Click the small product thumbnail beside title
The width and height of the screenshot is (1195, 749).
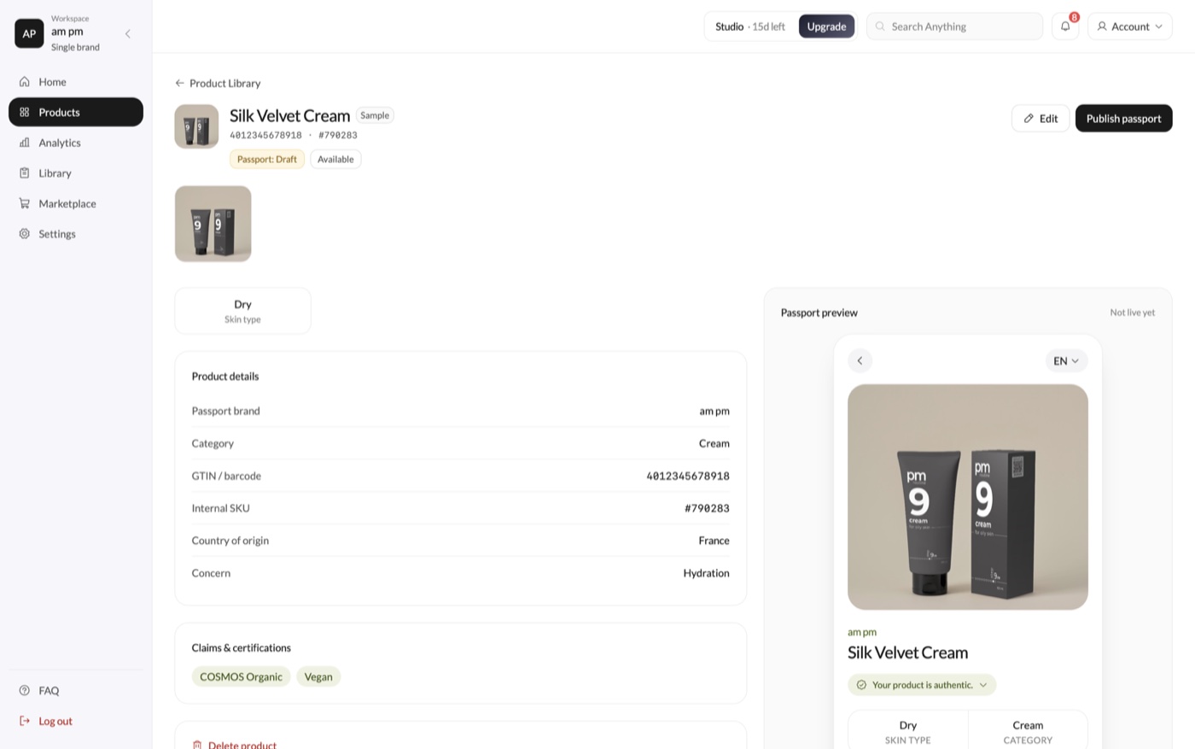point(196,126)
